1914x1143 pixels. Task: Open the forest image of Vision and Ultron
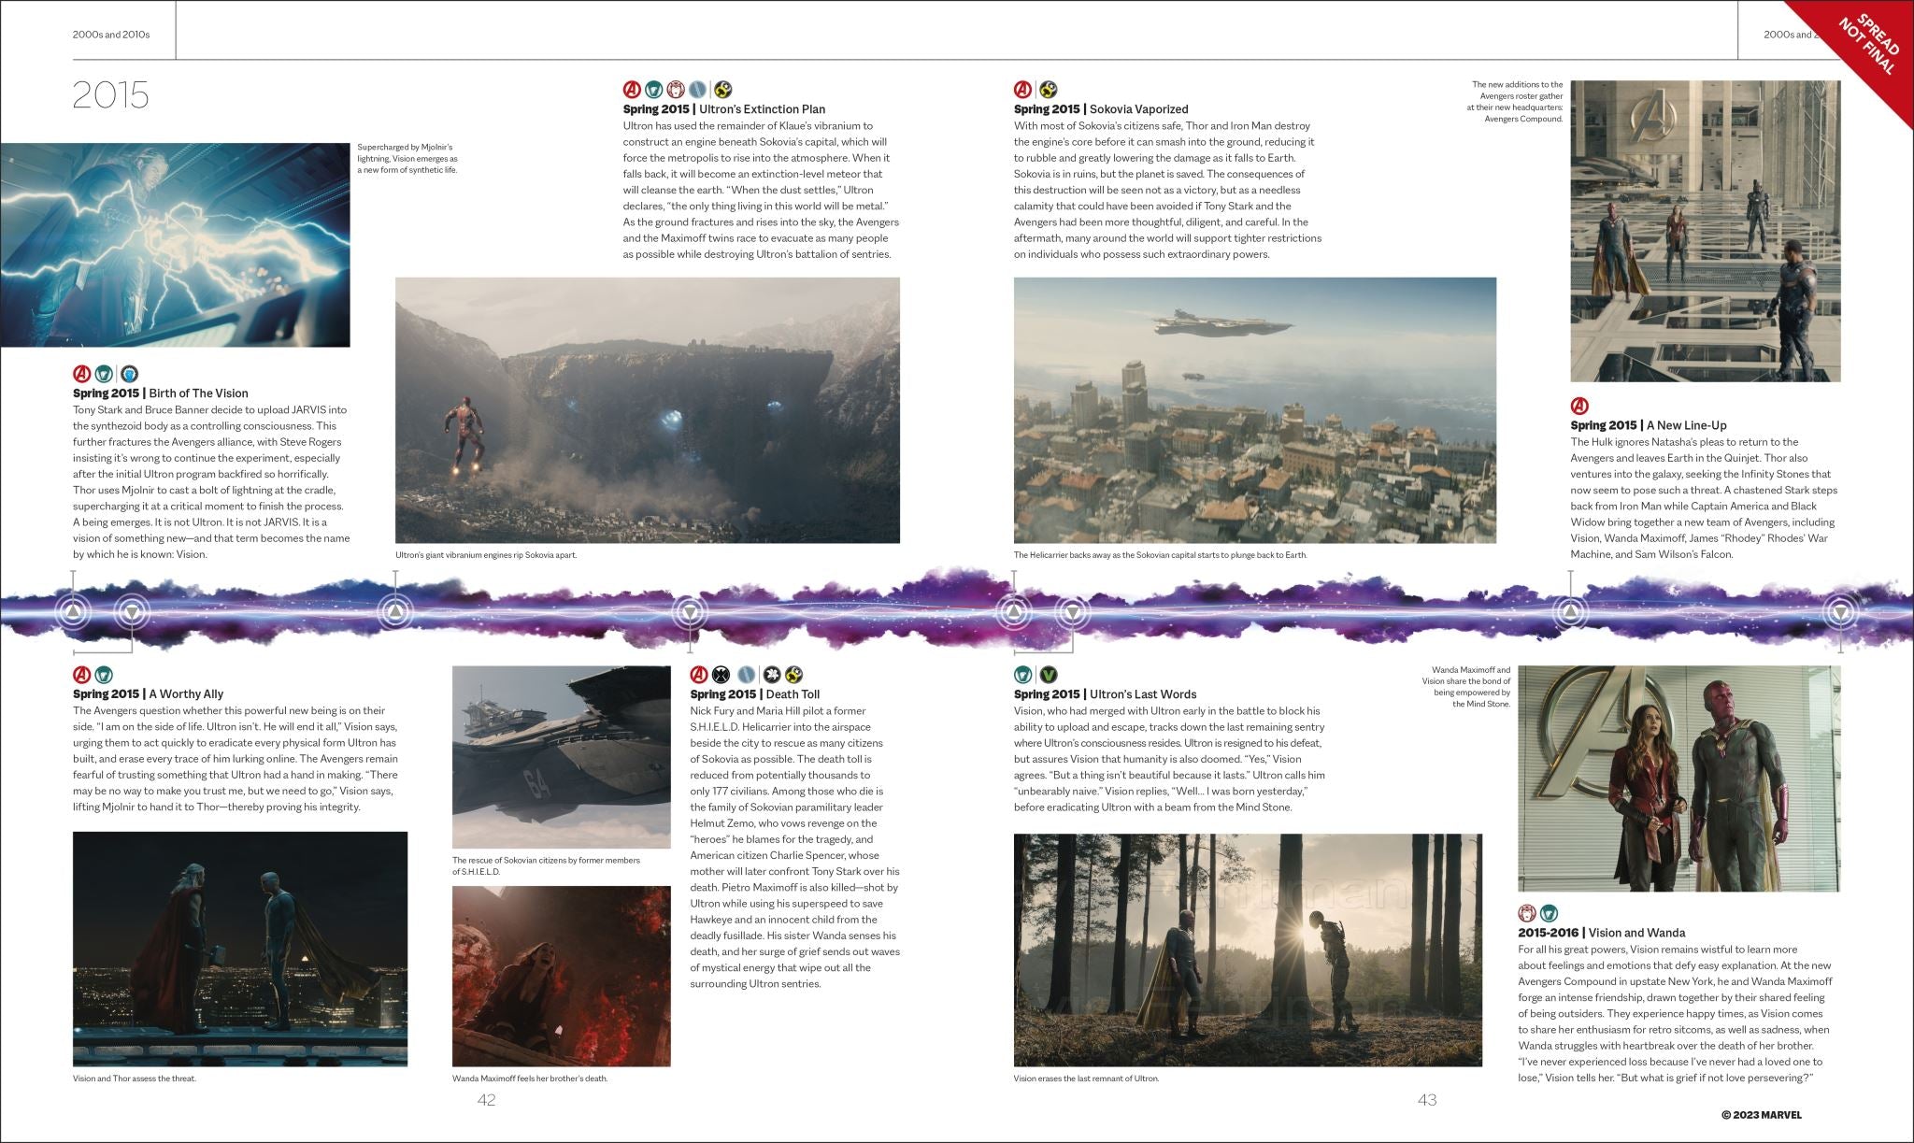click(1248, 950)
